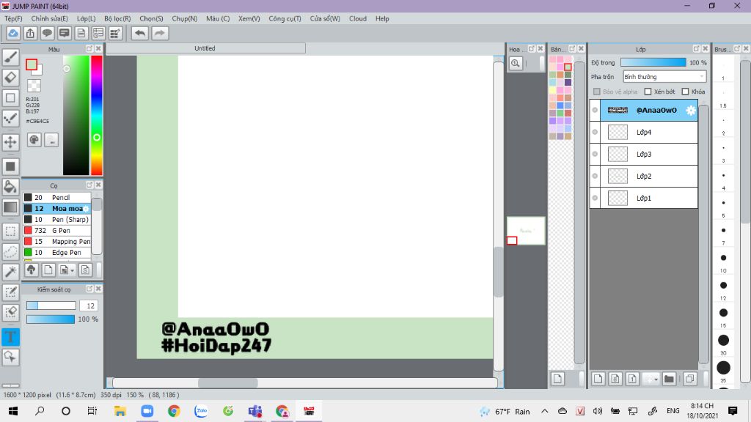Screen dimensions: 751x422
Task: Open the Tệp(F) menu
Action: coord(13,18)
